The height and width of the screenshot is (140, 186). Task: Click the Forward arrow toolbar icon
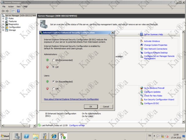[x=7, y=11]
